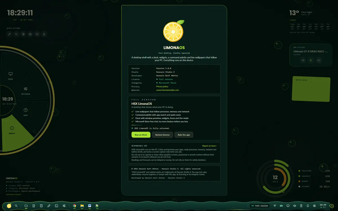The width and height of the screenshot is (338, 211).
Task: Open File Explorer from the dock
Action: tap(82, 206)
